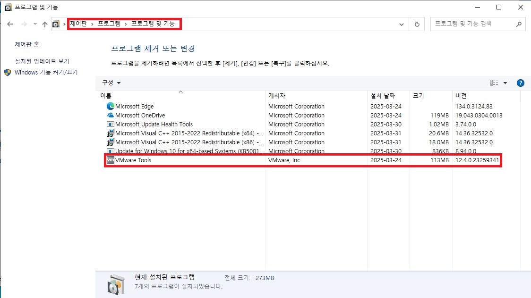Expand the chevron after 프로그램 in breadcrumb
Viewport: 531px width, 298px height.
[x=126, y=24]
